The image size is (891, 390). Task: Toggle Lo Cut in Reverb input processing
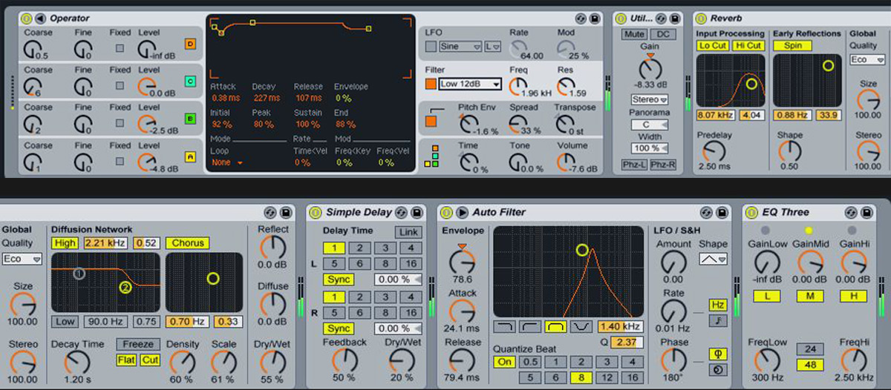[712, 45]
